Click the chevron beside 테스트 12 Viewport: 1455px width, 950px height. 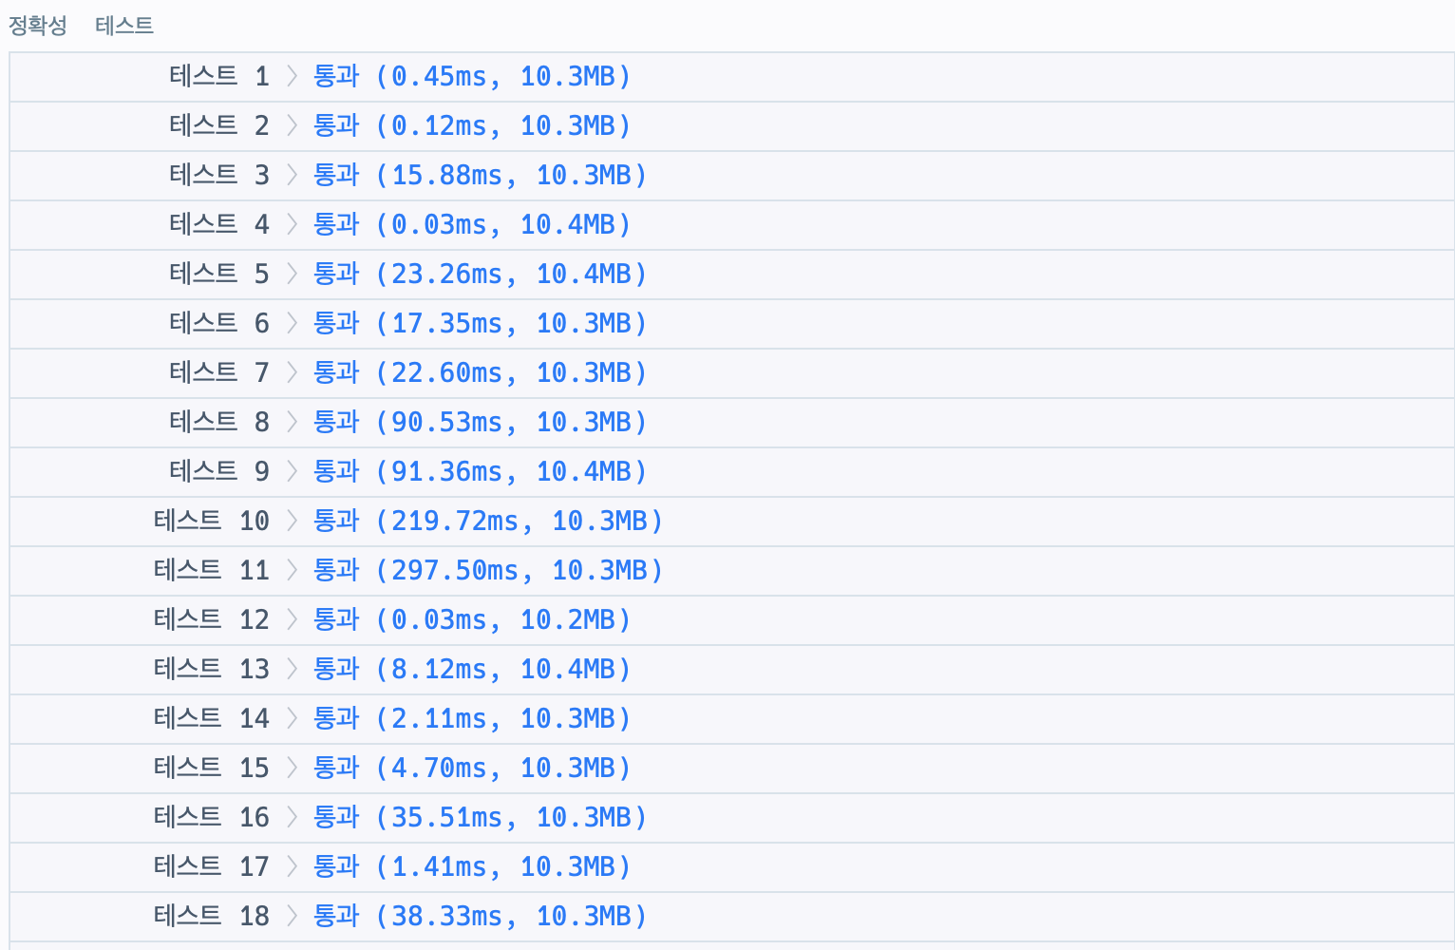293,619
